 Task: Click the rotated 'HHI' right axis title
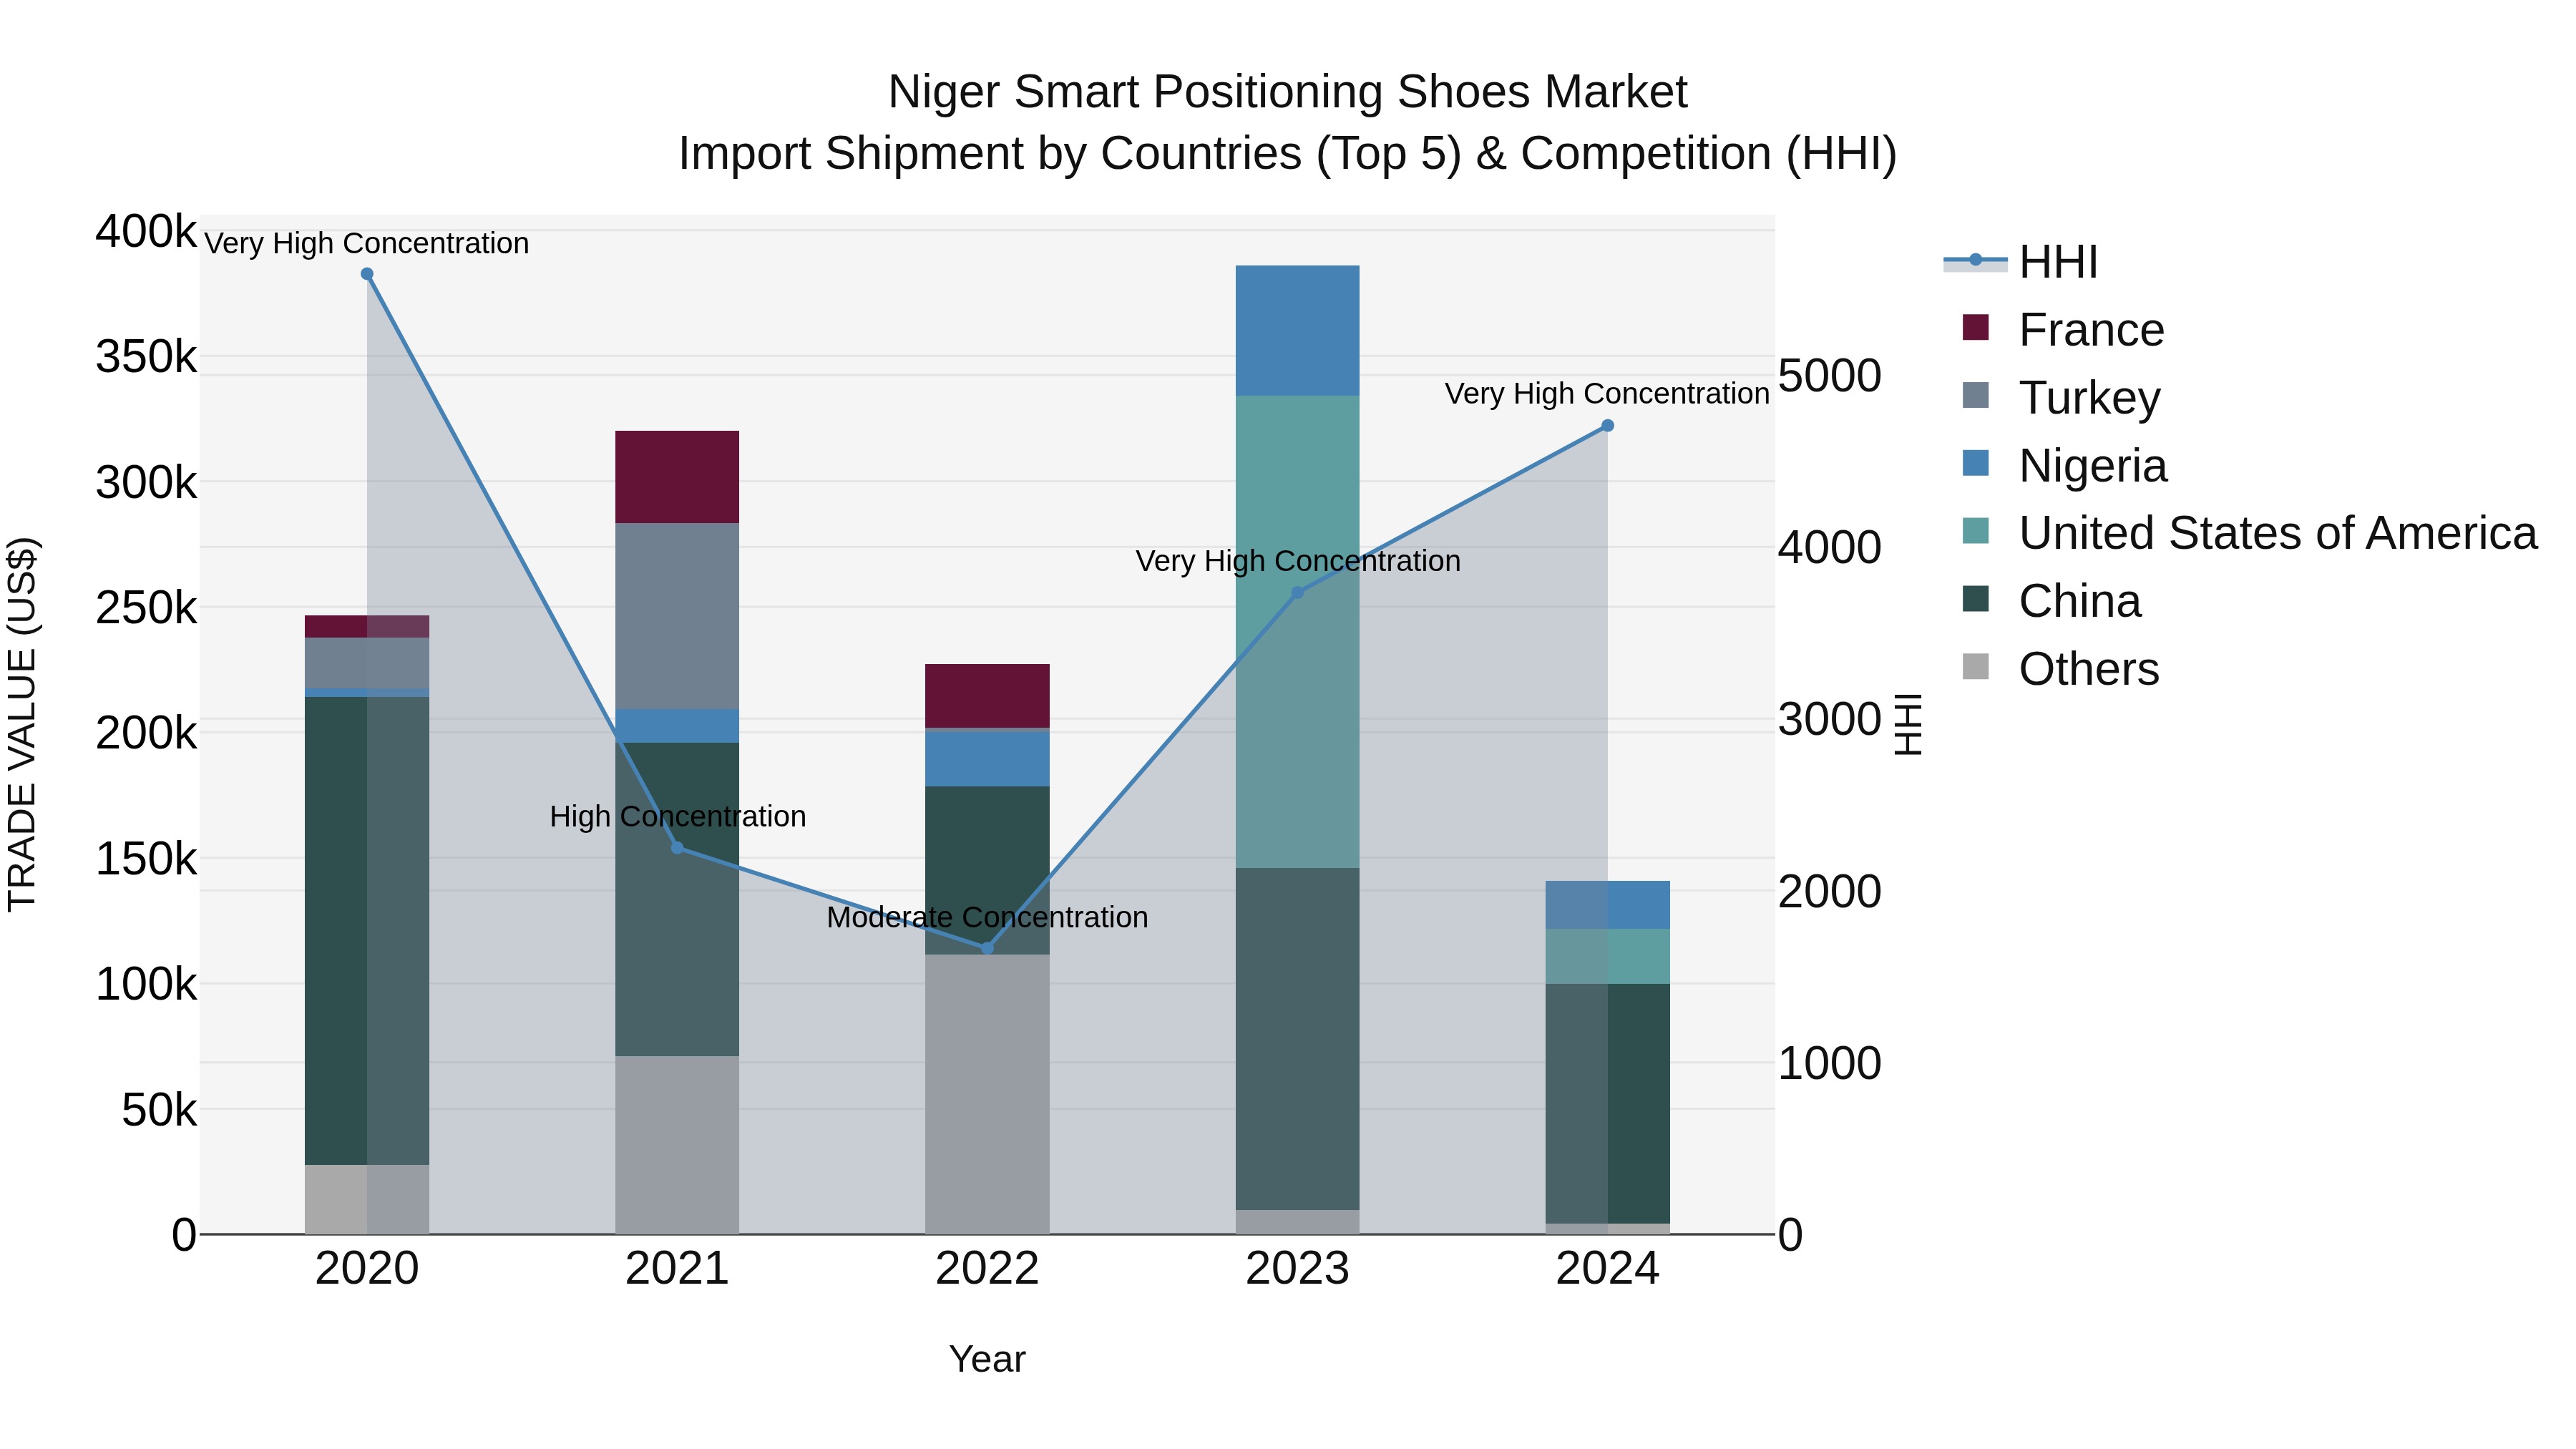pos(1909,724)
